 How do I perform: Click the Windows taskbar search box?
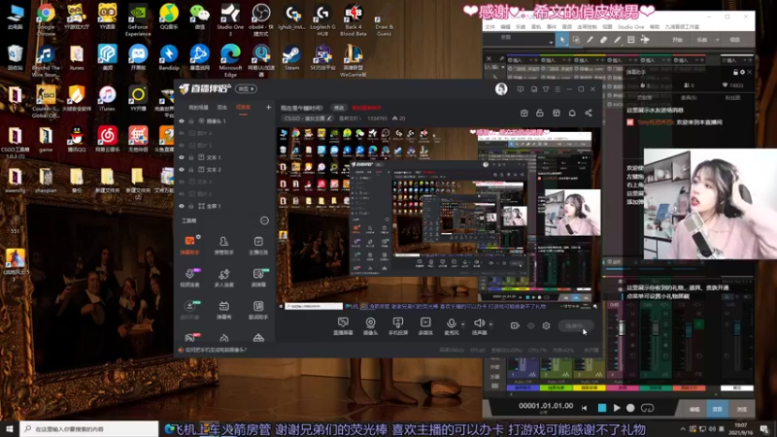click(89, 429)
